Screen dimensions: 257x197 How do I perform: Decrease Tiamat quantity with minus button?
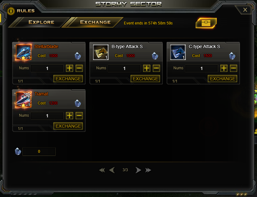(79, 115)
